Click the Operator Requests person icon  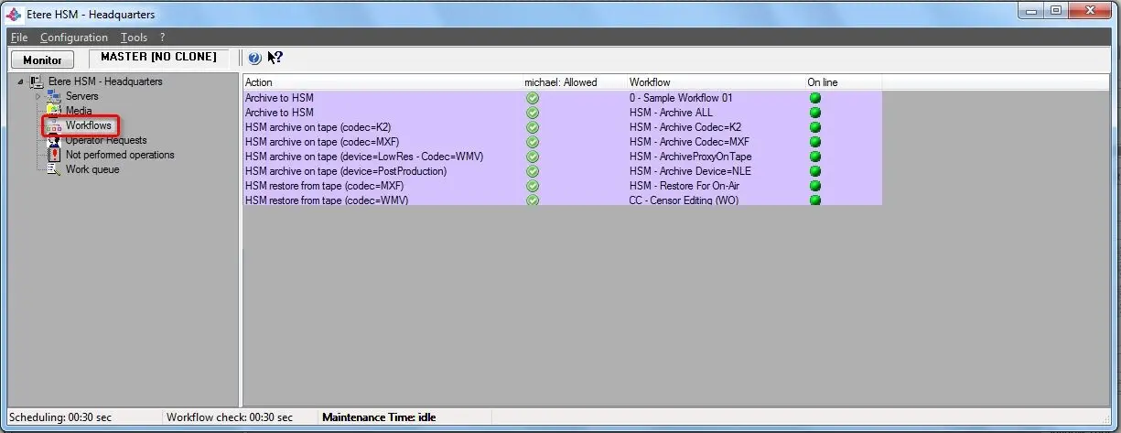(x=54, y=140)
